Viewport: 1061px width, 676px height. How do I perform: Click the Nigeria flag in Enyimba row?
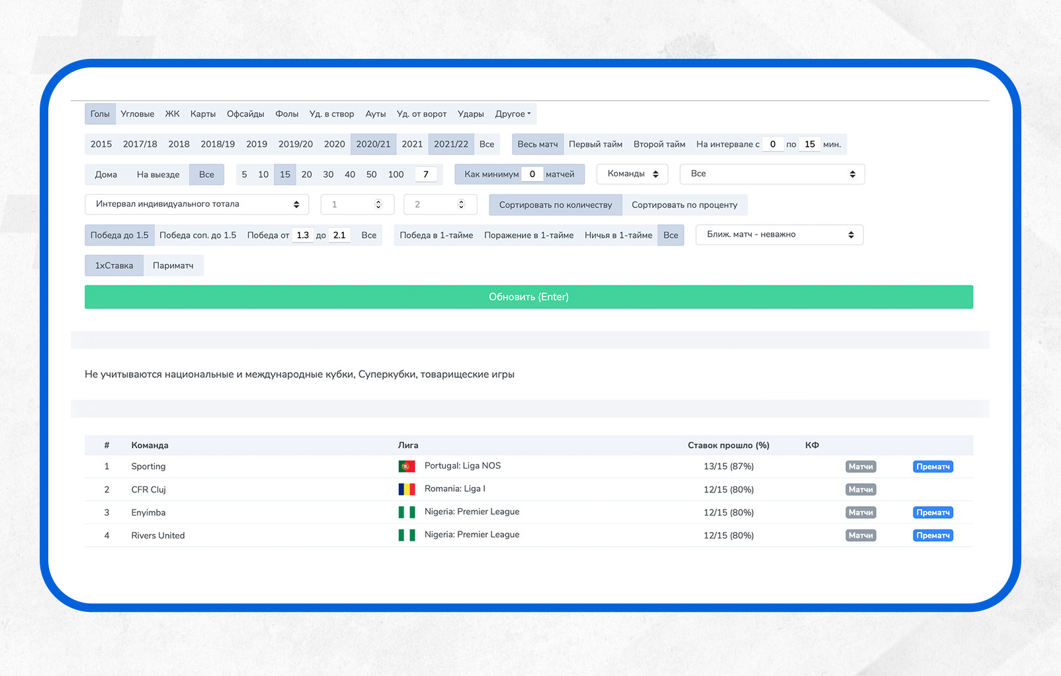406,512
